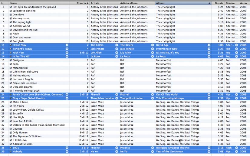Click genre arrow icon in In For The Kill row

coord(236,57)
